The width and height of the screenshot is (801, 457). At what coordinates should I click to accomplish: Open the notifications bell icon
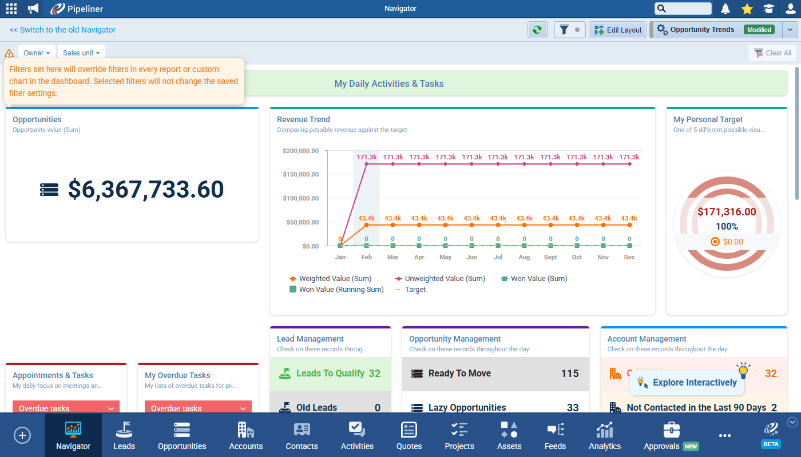[x=725, y=9]
